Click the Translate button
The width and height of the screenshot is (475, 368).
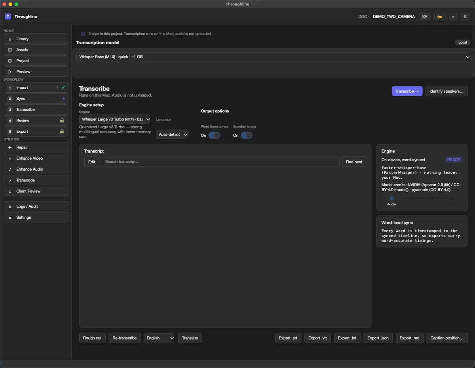click(x=190, y=338)
